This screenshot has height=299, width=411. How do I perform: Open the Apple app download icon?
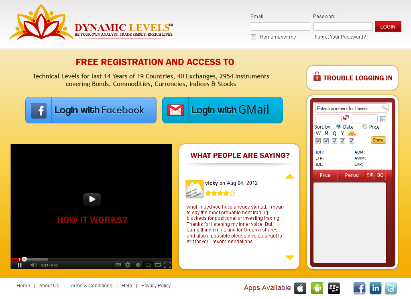coord(300,289)
